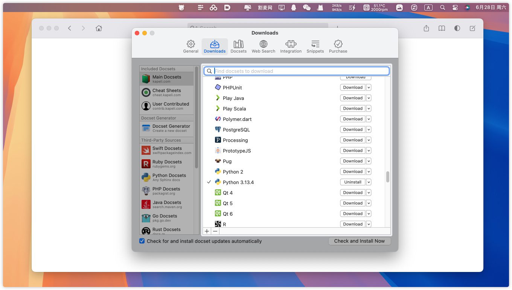Click the PrototypeJS docset icon

point(218,150)
